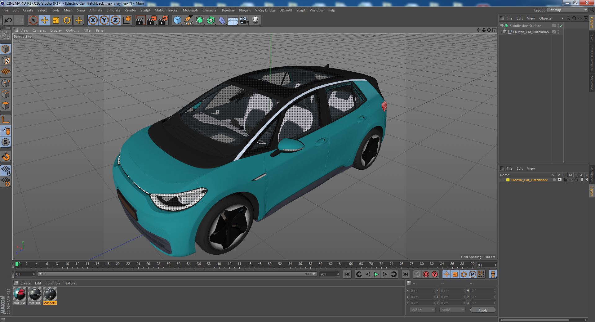The image size is (595, 322).
Task: Activate the Move tool
Action: [x=44, y=20]
